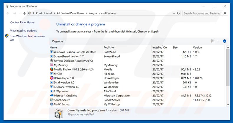Select the Programs and Features breadcrumb
The height and width of the screenshot is (123, 233).
point(103,13)
